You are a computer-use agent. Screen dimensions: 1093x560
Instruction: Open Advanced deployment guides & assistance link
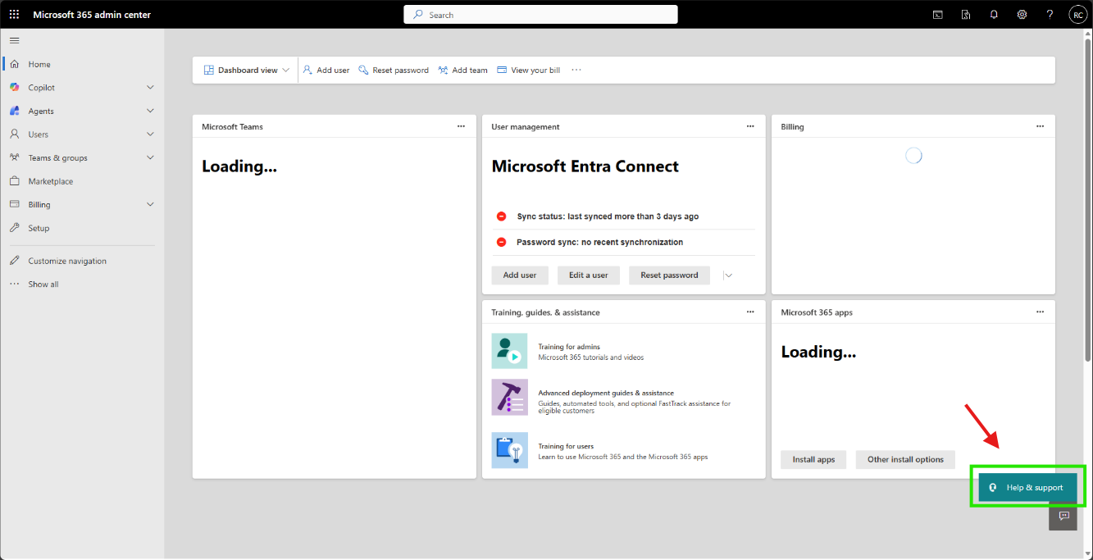(606, 393)
